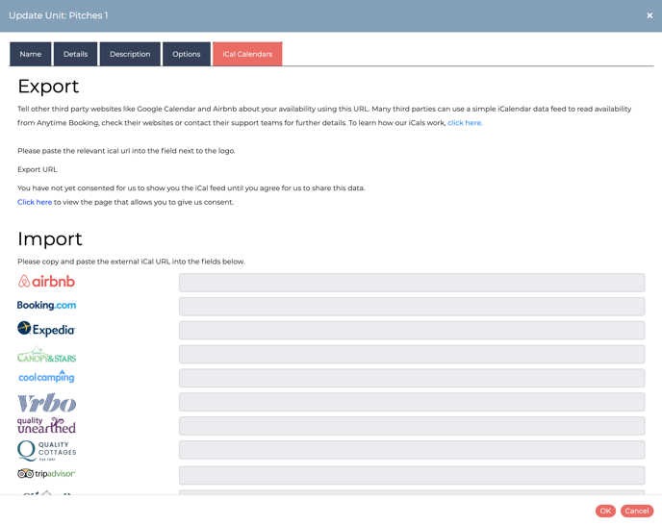Click the 'Export URL' label
This screenshot has width=662, height=525.
[38, 169]
